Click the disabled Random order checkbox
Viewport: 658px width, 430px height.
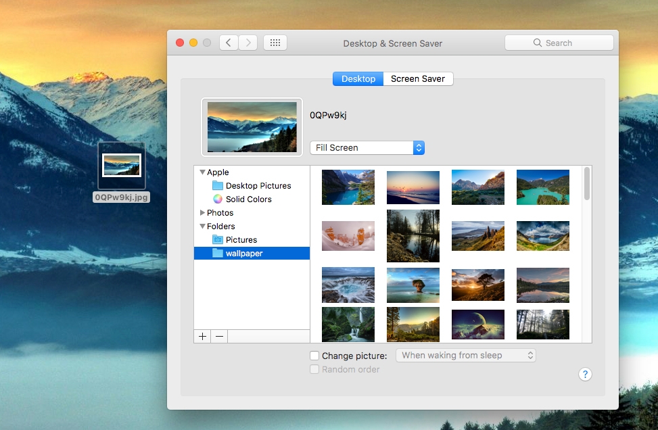coord(314,370)
